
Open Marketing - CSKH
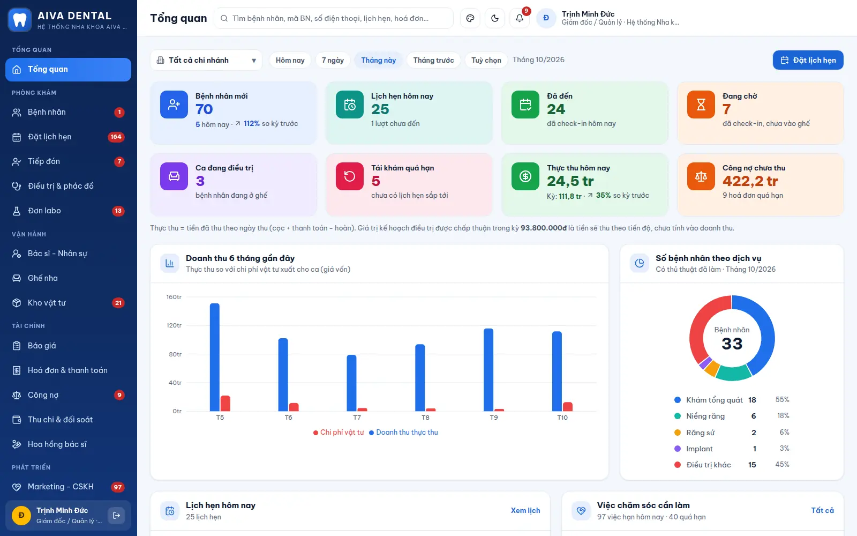click(68, 487)
